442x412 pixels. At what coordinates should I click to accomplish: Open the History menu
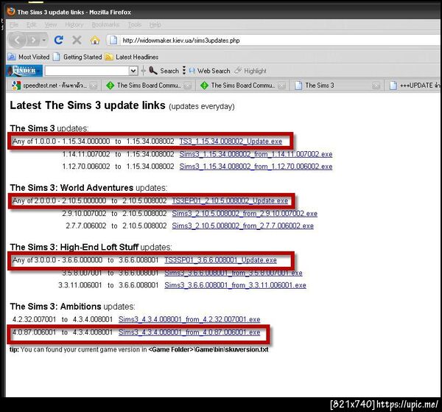click(74, 25)
